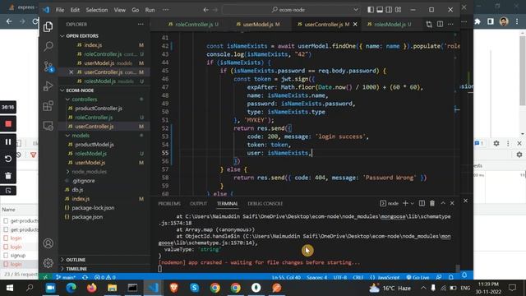The height and width of the screenshot is (296, 526).
Task: Close the userController.js editor tab
Action: point(355,24)
